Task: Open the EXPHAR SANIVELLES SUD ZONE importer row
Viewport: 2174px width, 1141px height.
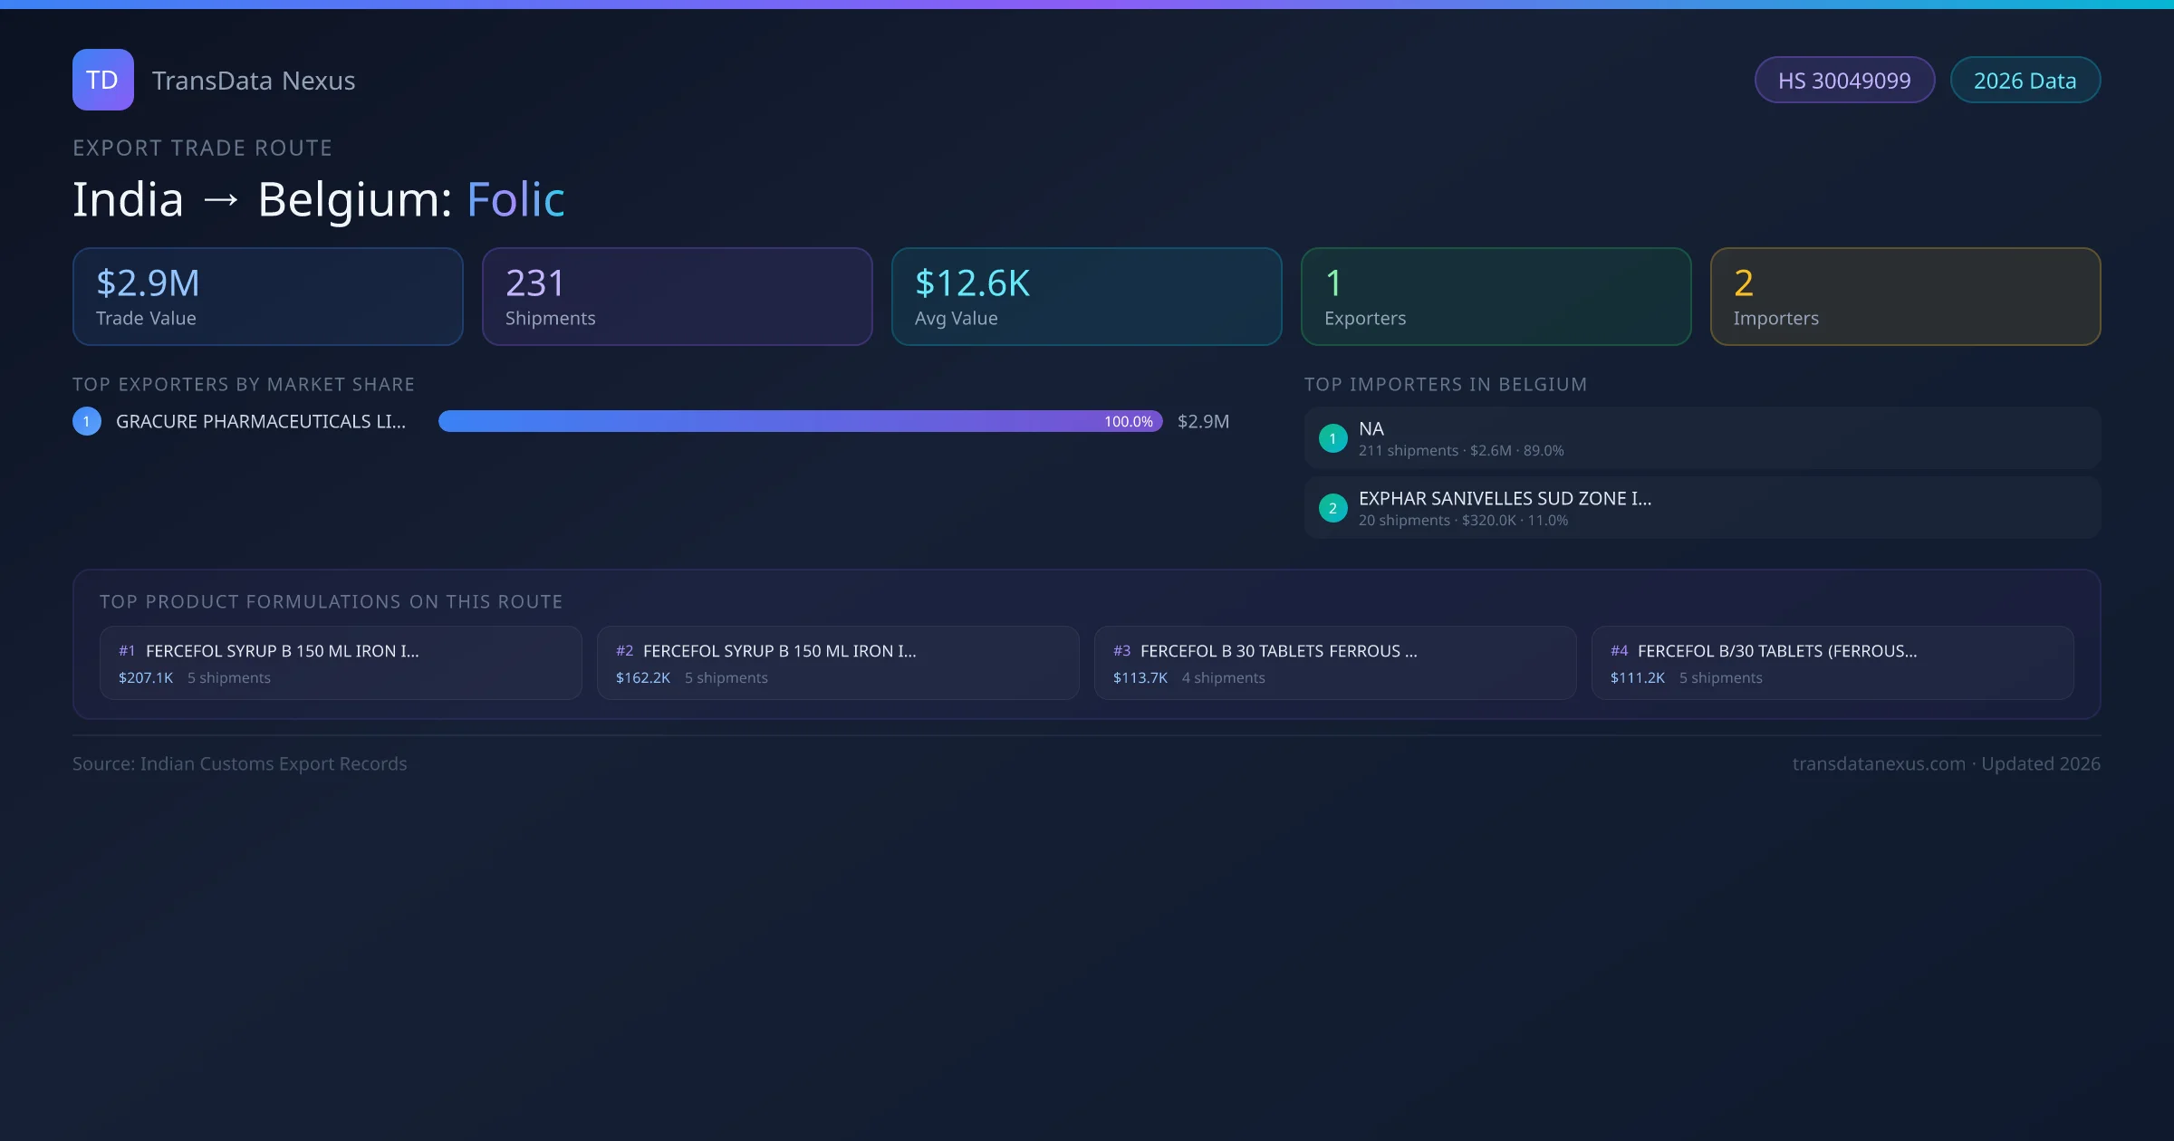Action: [1702, 508]
